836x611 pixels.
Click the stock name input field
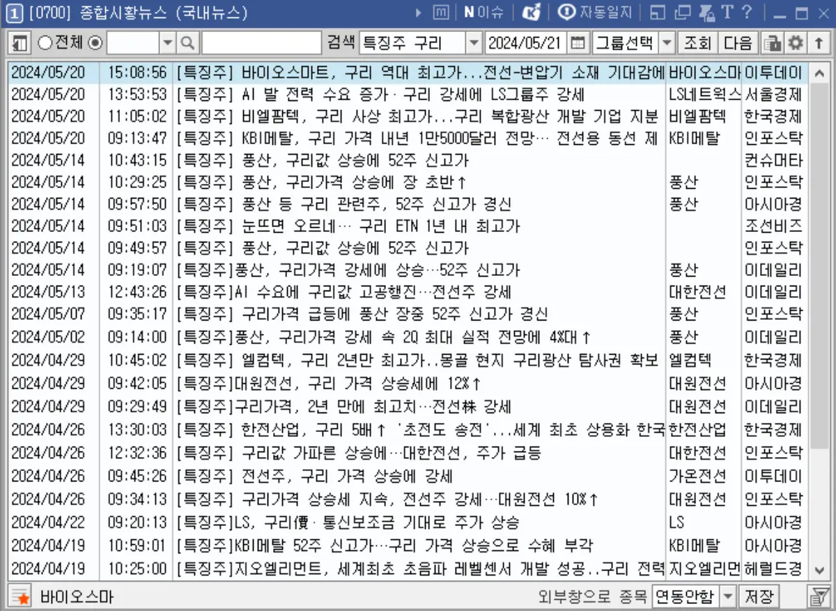[261, 43]
